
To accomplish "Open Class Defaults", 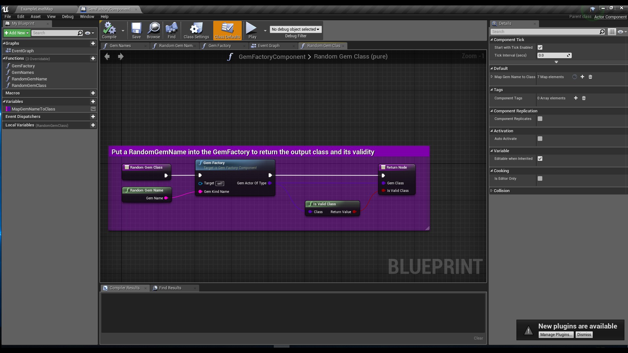I will (227, 30).
